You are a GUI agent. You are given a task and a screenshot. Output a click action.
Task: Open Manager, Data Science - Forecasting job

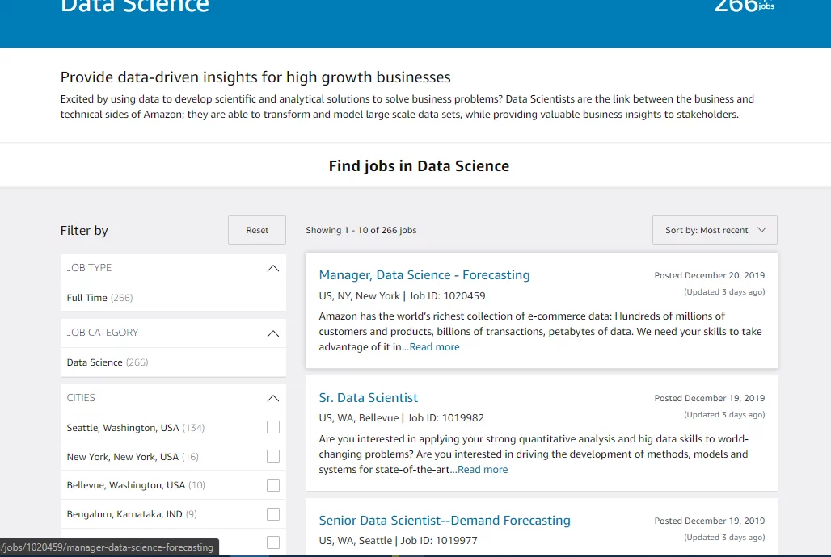[x=424, y=275]
